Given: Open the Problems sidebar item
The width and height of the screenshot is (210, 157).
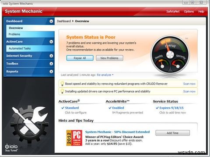Looking at the screenshot, I should coord(30,34).
